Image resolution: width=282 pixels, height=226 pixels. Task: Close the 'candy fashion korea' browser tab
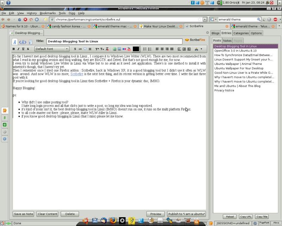point(89,26)
